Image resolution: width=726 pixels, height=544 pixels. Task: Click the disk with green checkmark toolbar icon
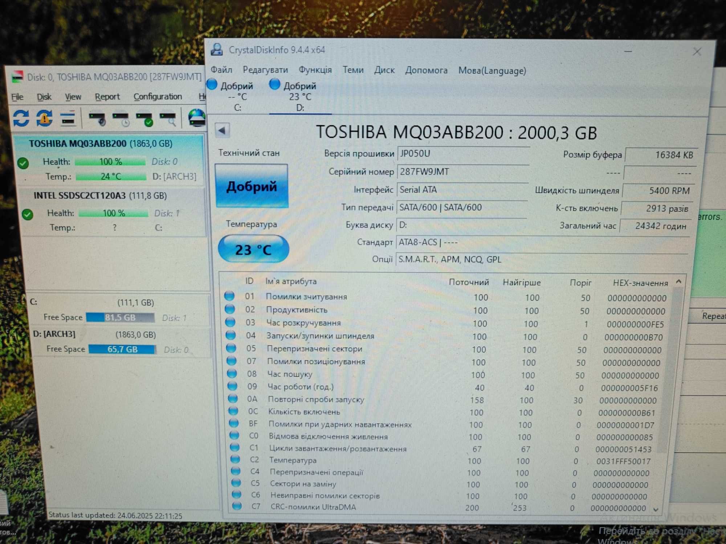144,119
